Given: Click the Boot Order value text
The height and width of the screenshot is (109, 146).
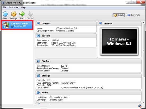Looking at the screenshot, I should [x=63, y=43].
